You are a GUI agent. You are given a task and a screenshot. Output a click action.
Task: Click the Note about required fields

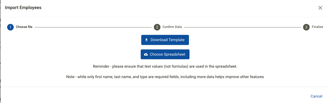tap(165, 77)
